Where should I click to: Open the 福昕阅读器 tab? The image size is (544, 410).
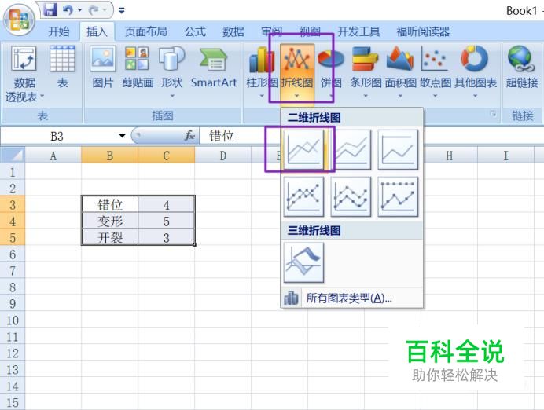(423, 32)
